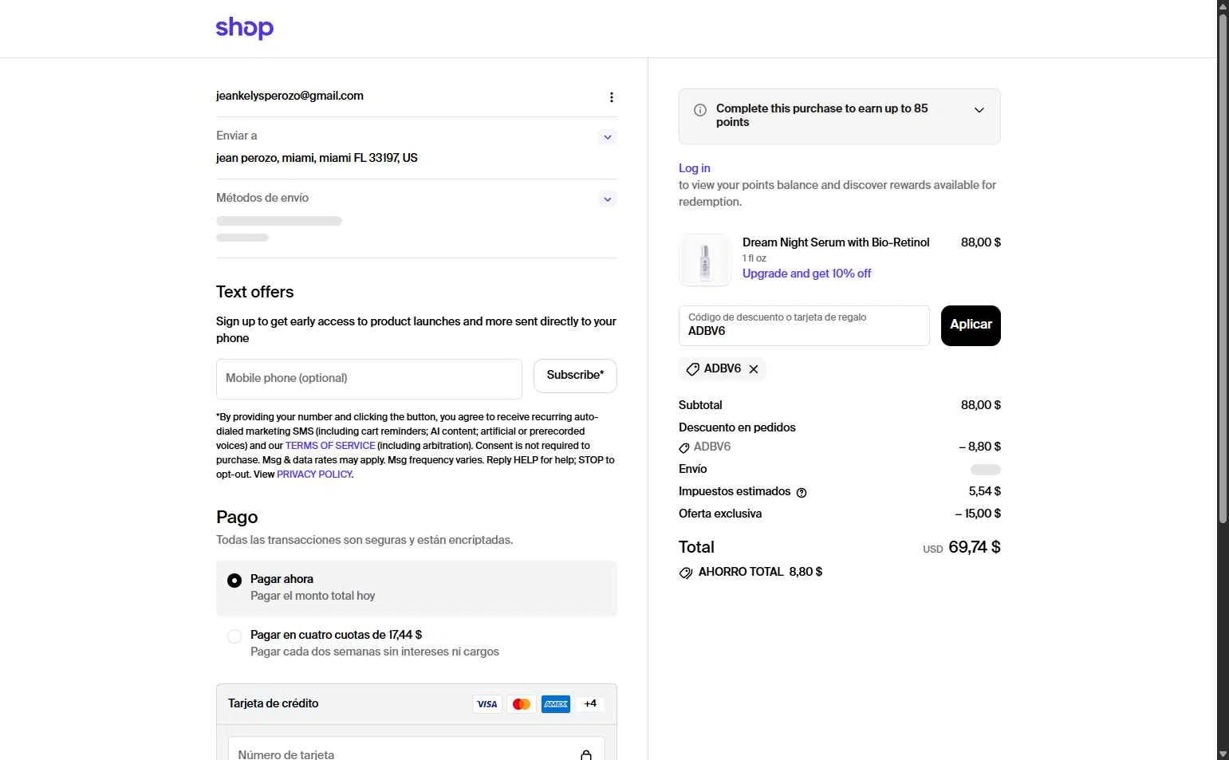1229x760 pixels.
Task: Click the small tag icon in ADBV6 discount row
Action: (684, 447)
